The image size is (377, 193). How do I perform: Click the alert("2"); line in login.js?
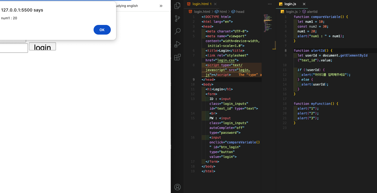click(x=308, y=113)
